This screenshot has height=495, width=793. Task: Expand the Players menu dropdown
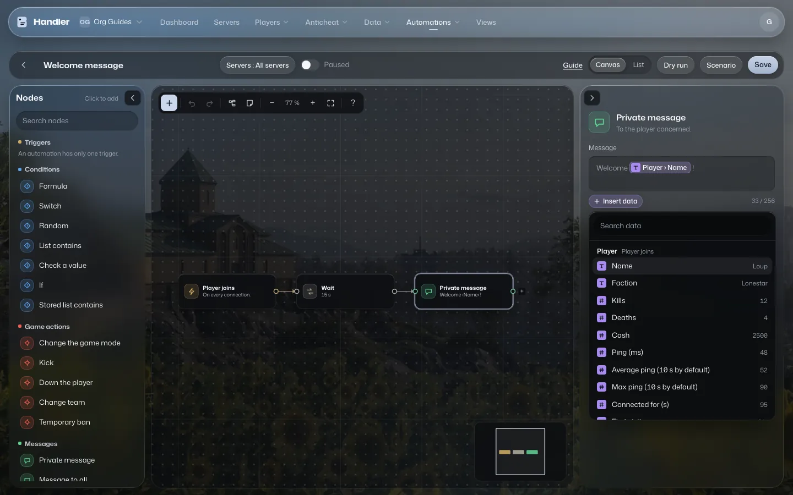pyautogui.click(x=271, y=23)
